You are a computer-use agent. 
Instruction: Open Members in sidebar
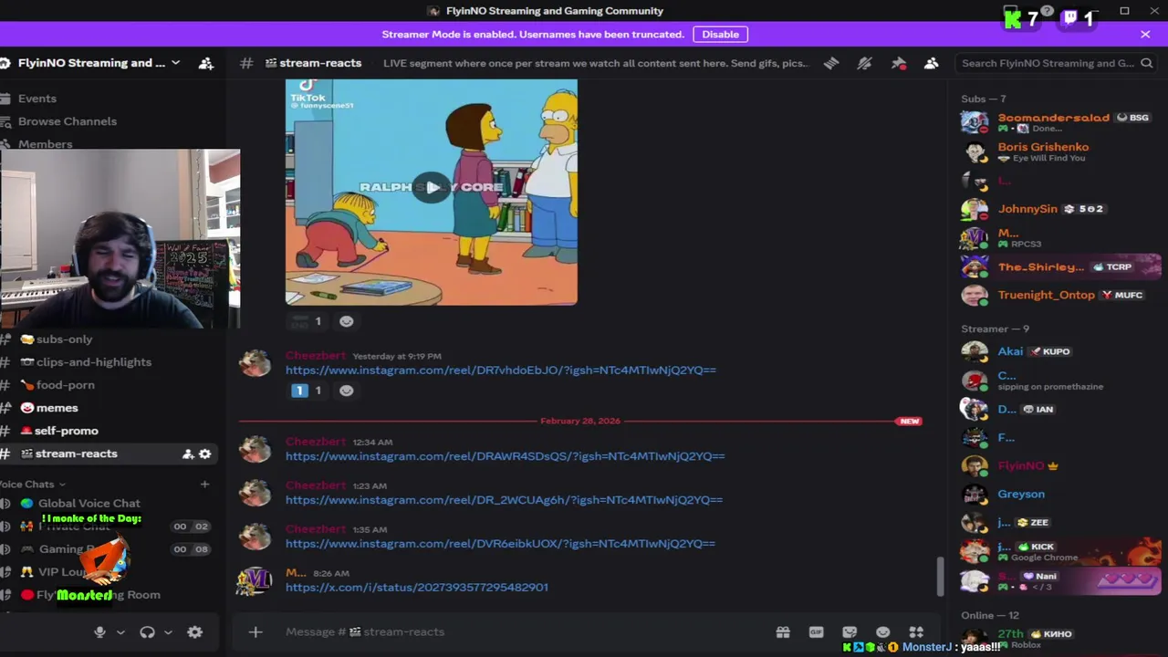coord(45,144)
